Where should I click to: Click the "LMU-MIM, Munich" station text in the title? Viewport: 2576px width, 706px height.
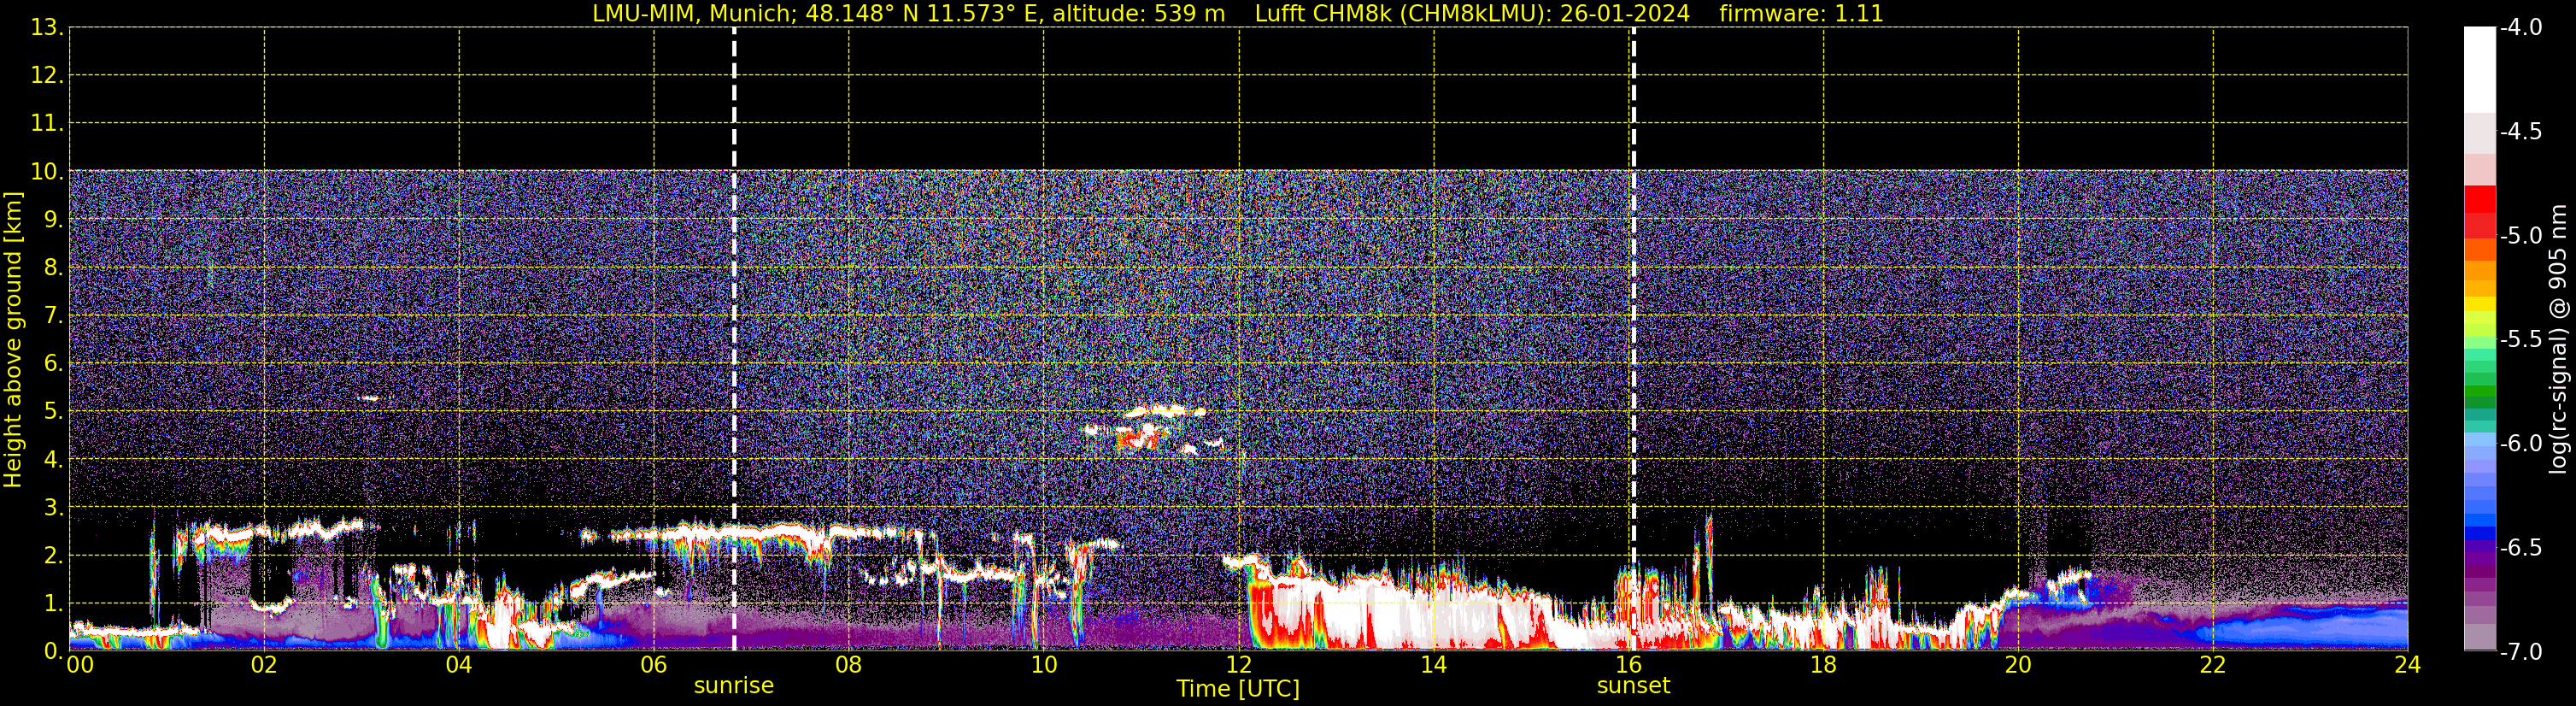pyautogui.click(x=691, y=14)
